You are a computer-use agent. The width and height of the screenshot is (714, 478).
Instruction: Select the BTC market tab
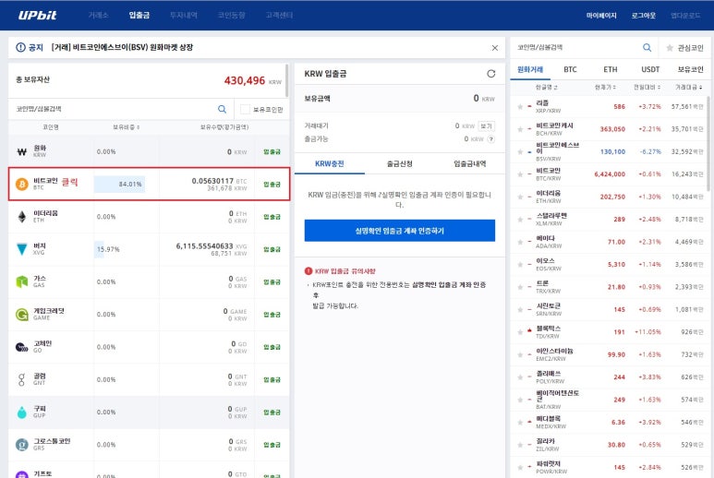tap(570, 69)
